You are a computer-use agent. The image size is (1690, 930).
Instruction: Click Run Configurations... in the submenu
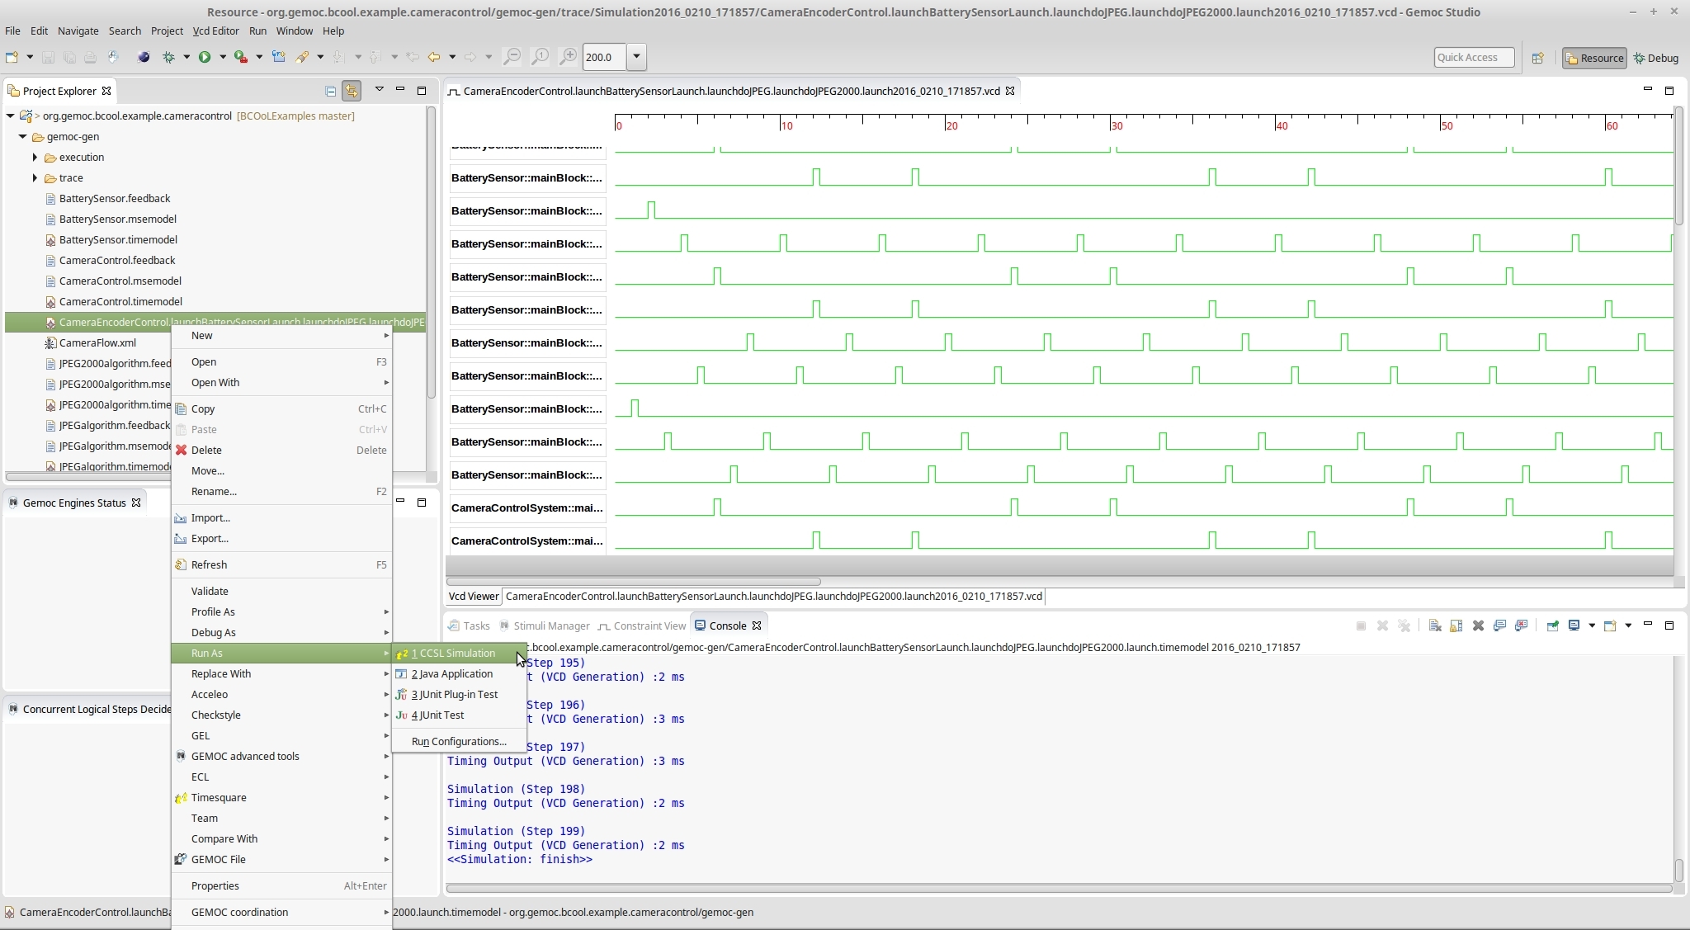pos(459,741)
